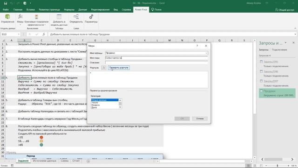Open the Name Box dropdown arrow
This screenshot has height=168, width=298.
(x=19, y=34)
